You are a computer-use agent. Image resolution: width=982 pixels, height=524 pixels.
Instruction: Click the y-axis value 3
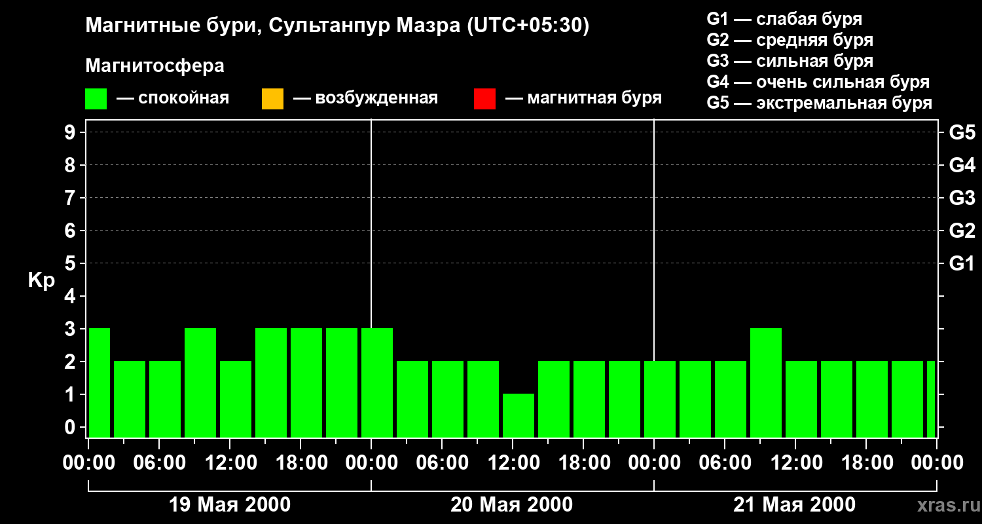(71, 329)
